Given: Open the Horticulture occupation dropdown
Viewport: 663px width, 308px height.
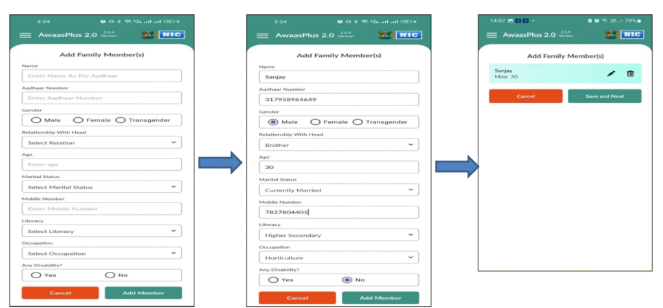Looking at the screenshot, I should pyautogui.click(x=339, y=258).
